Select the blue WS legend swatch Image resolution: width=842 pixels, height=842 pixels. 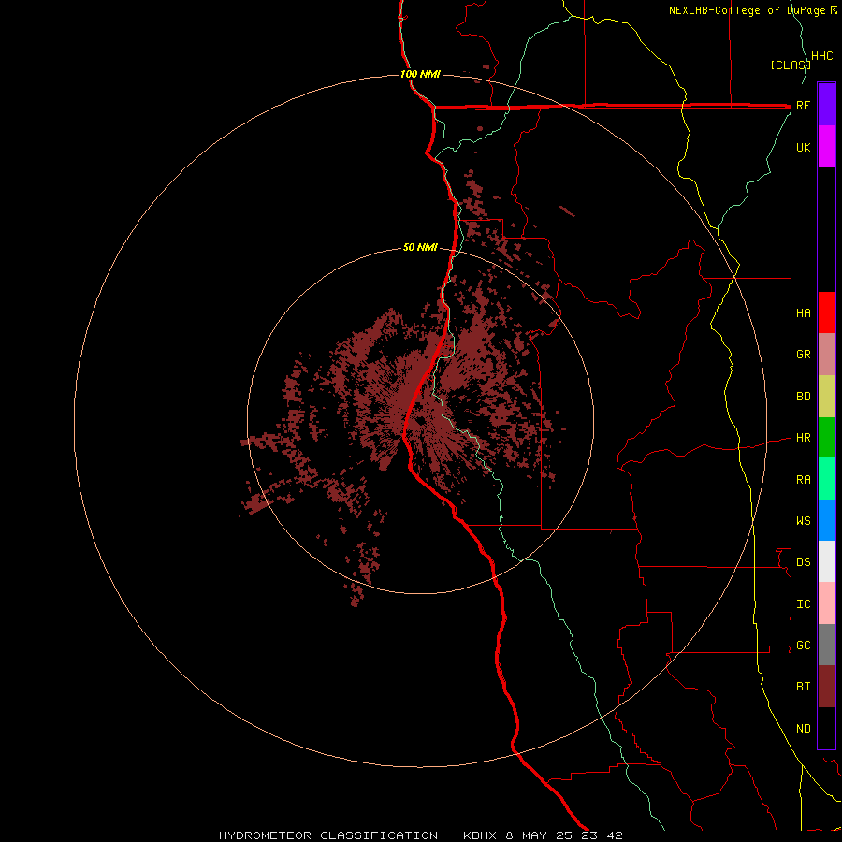click(826, 520)
